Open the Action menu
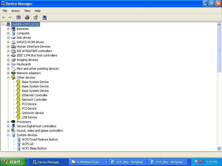 pyautogui.click(x=16, y=11)
